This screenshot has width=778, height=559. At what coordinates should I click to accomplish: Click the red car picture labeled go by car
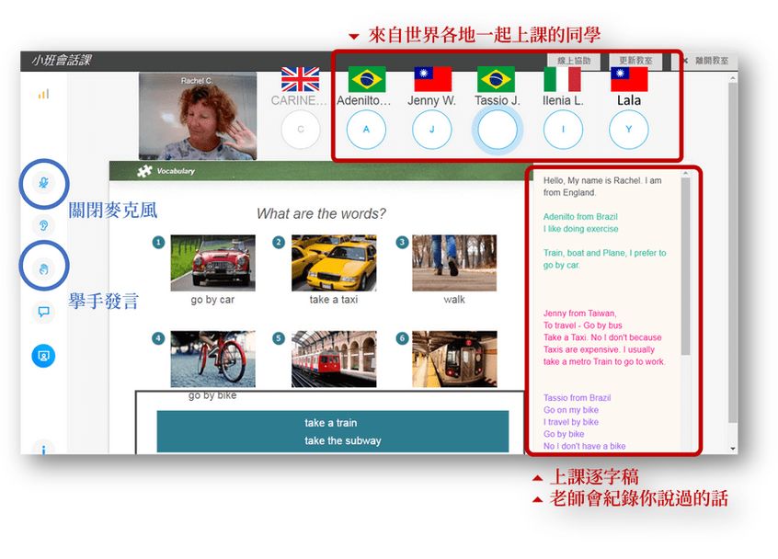point(212,263)
